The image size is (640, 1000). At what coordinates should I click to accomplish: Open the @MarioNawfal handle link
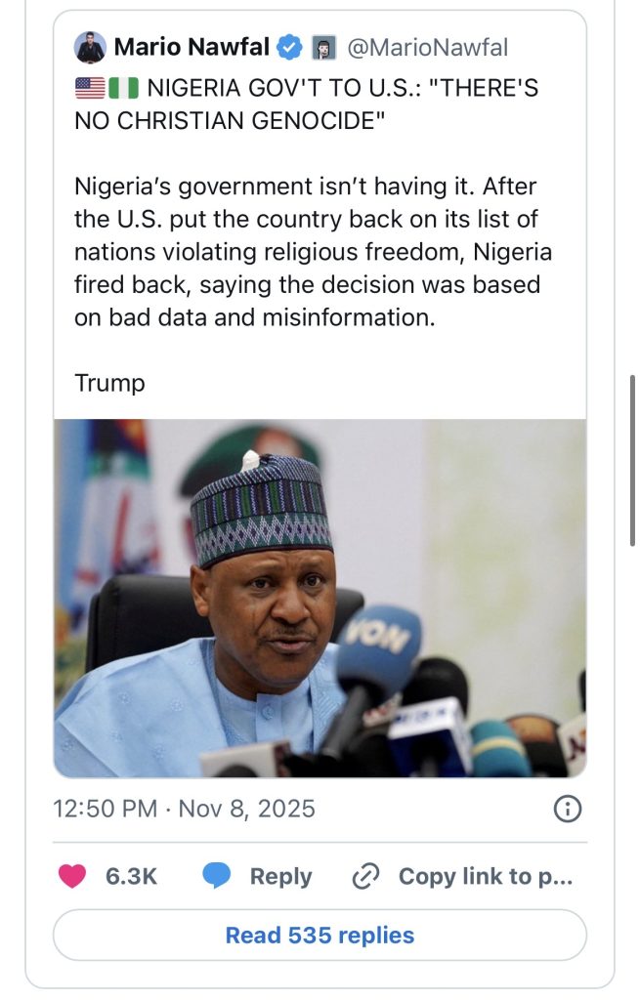(426, 47)
